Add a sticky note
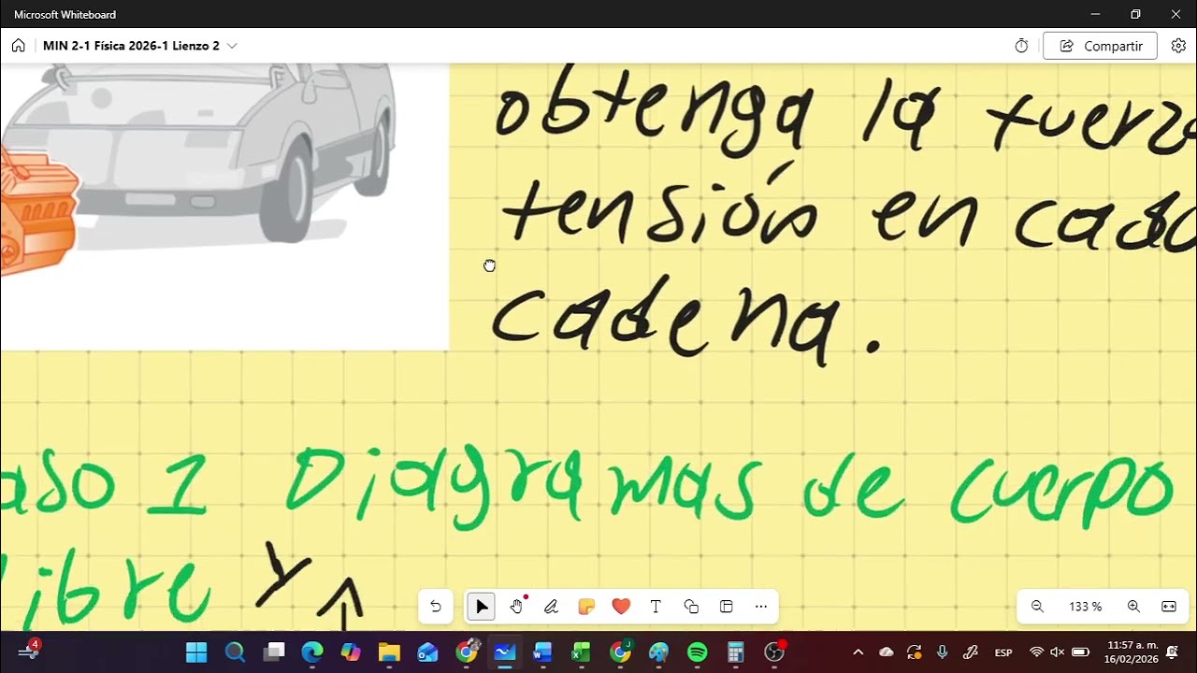This screenshot has width=1197, height=673. tap(586, 607)
